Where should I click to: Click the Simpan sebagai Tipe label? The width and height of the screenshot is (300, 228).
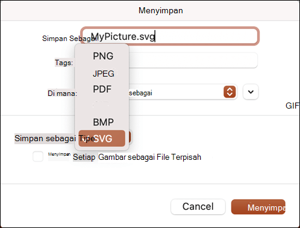pos(55,138)
